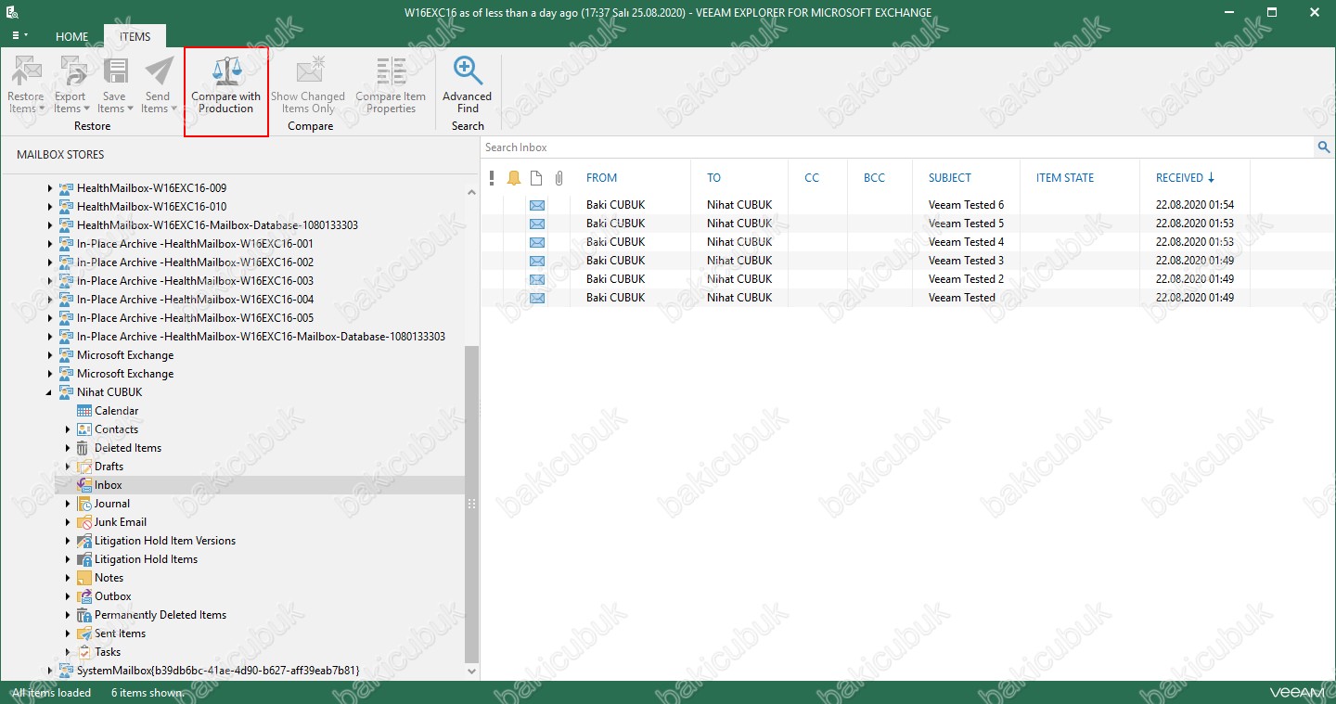1336x704 pixels.
Task: Select the Calendar folder
Action: point(116,411)
